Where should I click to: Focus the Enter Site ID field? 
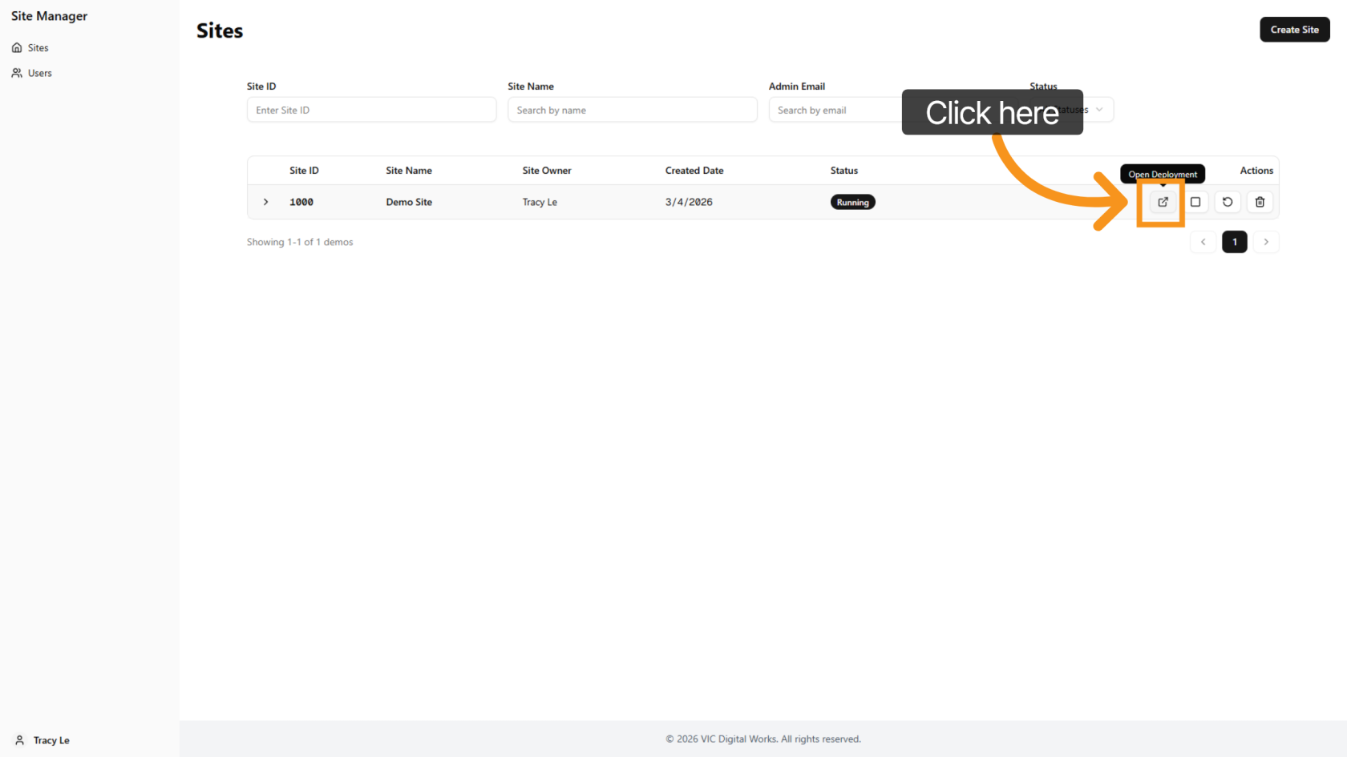coord(371,110)
